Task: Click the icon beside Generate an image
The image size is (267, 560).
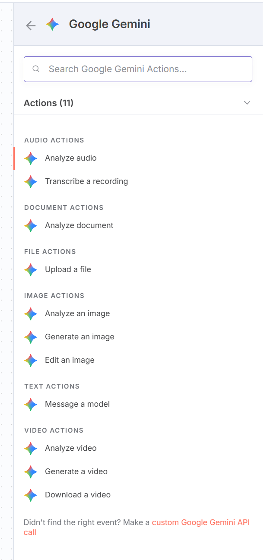Action: 31,337
